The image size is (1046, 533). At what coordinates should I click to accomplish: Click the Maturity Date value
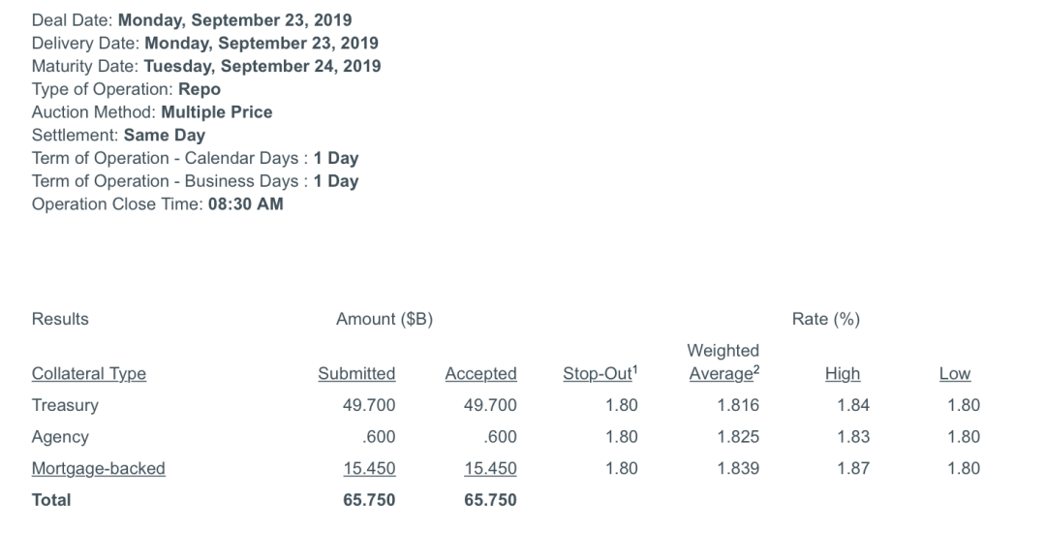click(262, 66)
